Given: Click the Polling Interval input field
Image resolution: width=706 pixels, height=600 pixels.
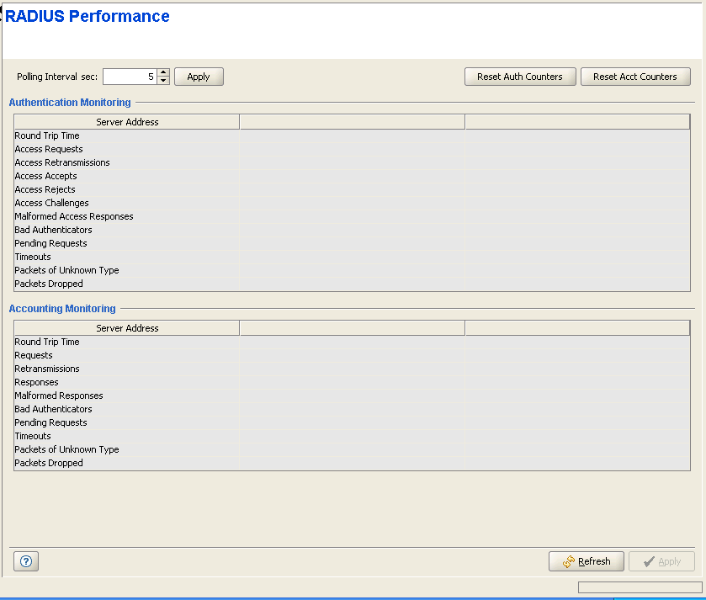Looking at the screenshot, I should pyautogui.click(x=129, y=77).
